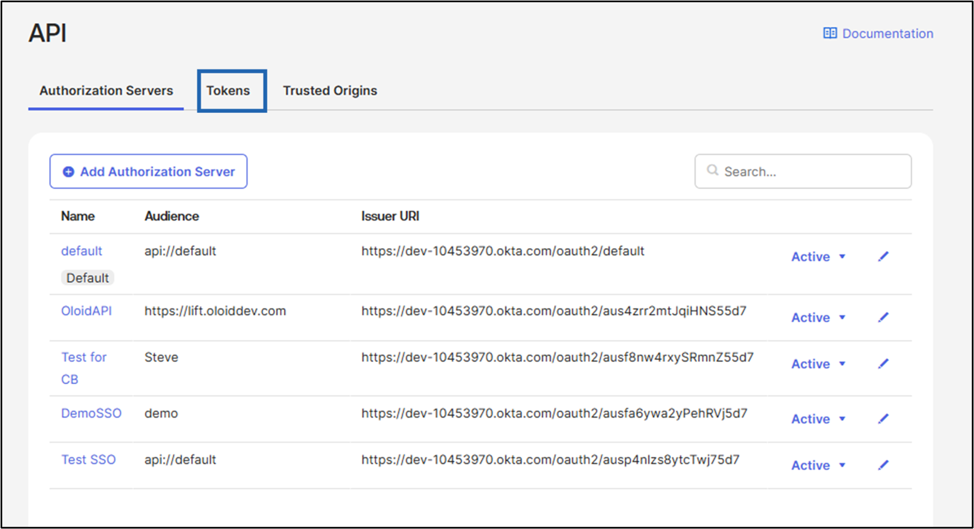Click into the Search input field
974x529 pixels.
(x=803, y=171)
